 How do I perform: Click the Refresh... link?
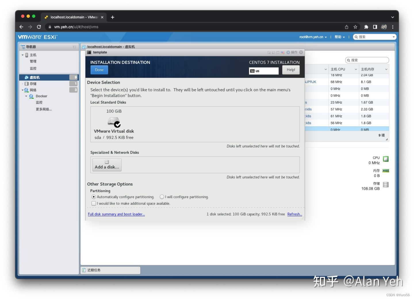click(295, 214)
